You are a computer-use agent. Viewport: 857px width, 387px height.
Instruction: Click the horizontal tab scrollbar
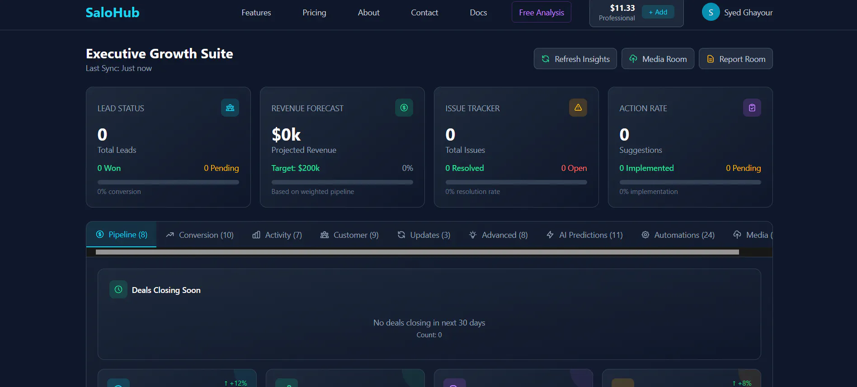point(417,252)
